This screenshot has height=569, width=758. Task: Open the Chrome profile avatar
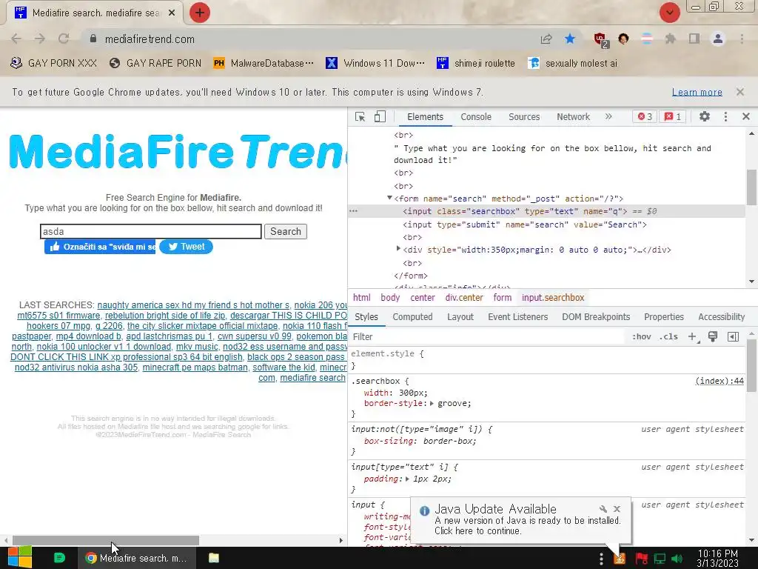[718, 39]
